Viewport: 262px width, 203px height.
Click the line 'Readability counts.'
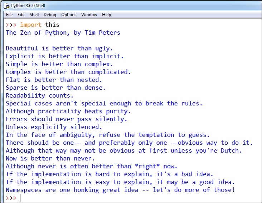[40, 96]
